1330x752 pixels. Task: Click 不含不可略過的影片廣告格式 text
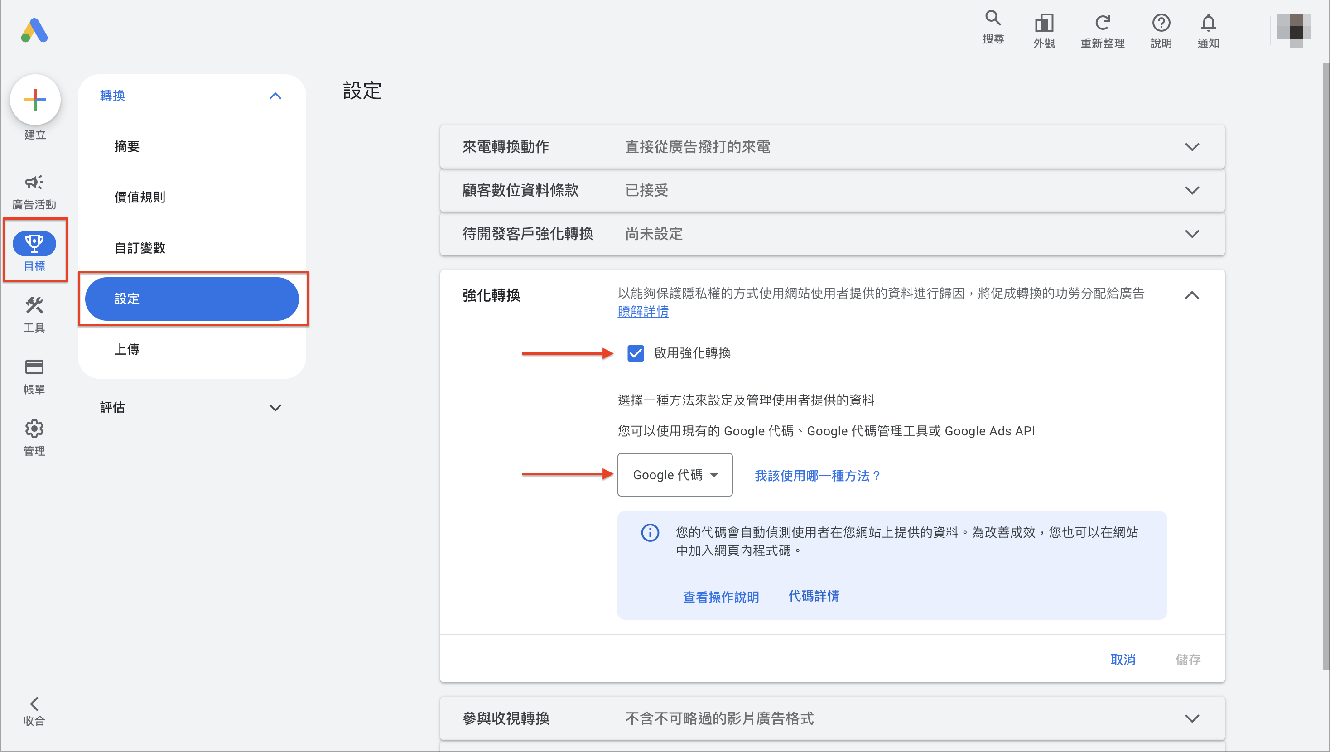point(719,718)
